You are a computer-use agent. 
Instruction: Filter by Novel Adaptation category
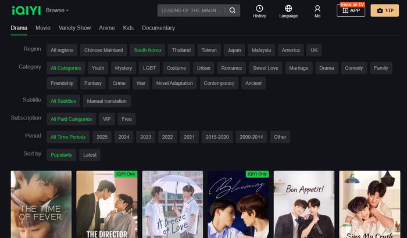click(x=174, y=83)
